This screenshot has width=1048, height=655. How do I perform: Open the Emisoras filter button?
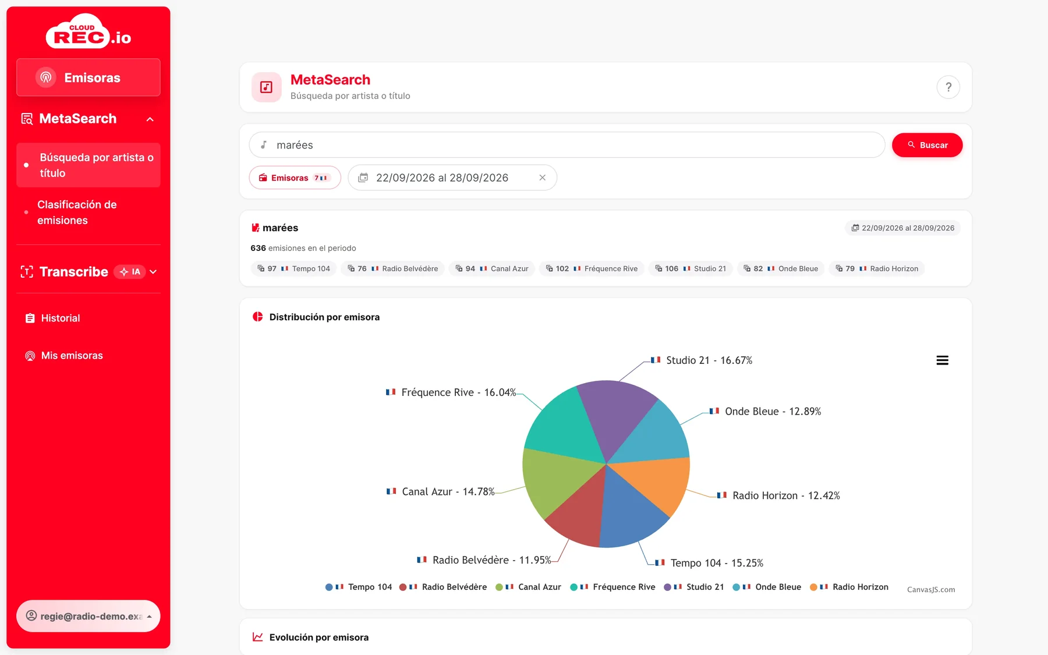click(295, 178)
